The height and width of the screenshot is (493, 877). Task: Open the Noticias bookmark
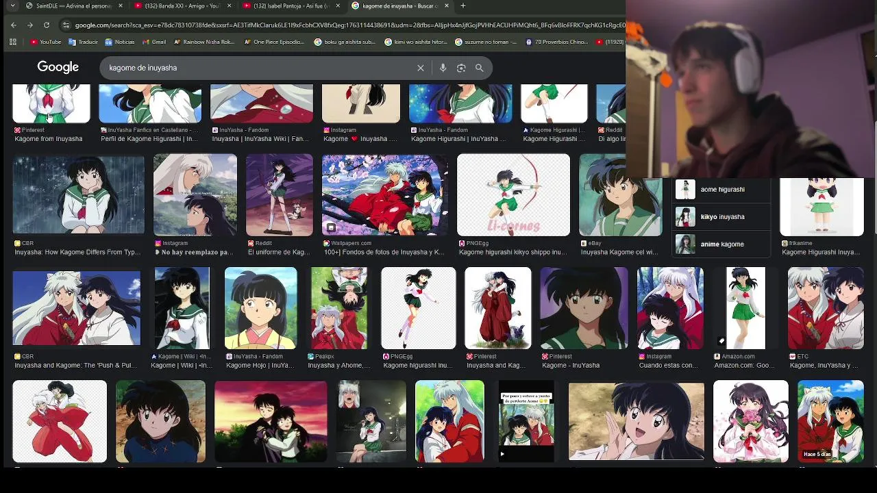point(119,42)
